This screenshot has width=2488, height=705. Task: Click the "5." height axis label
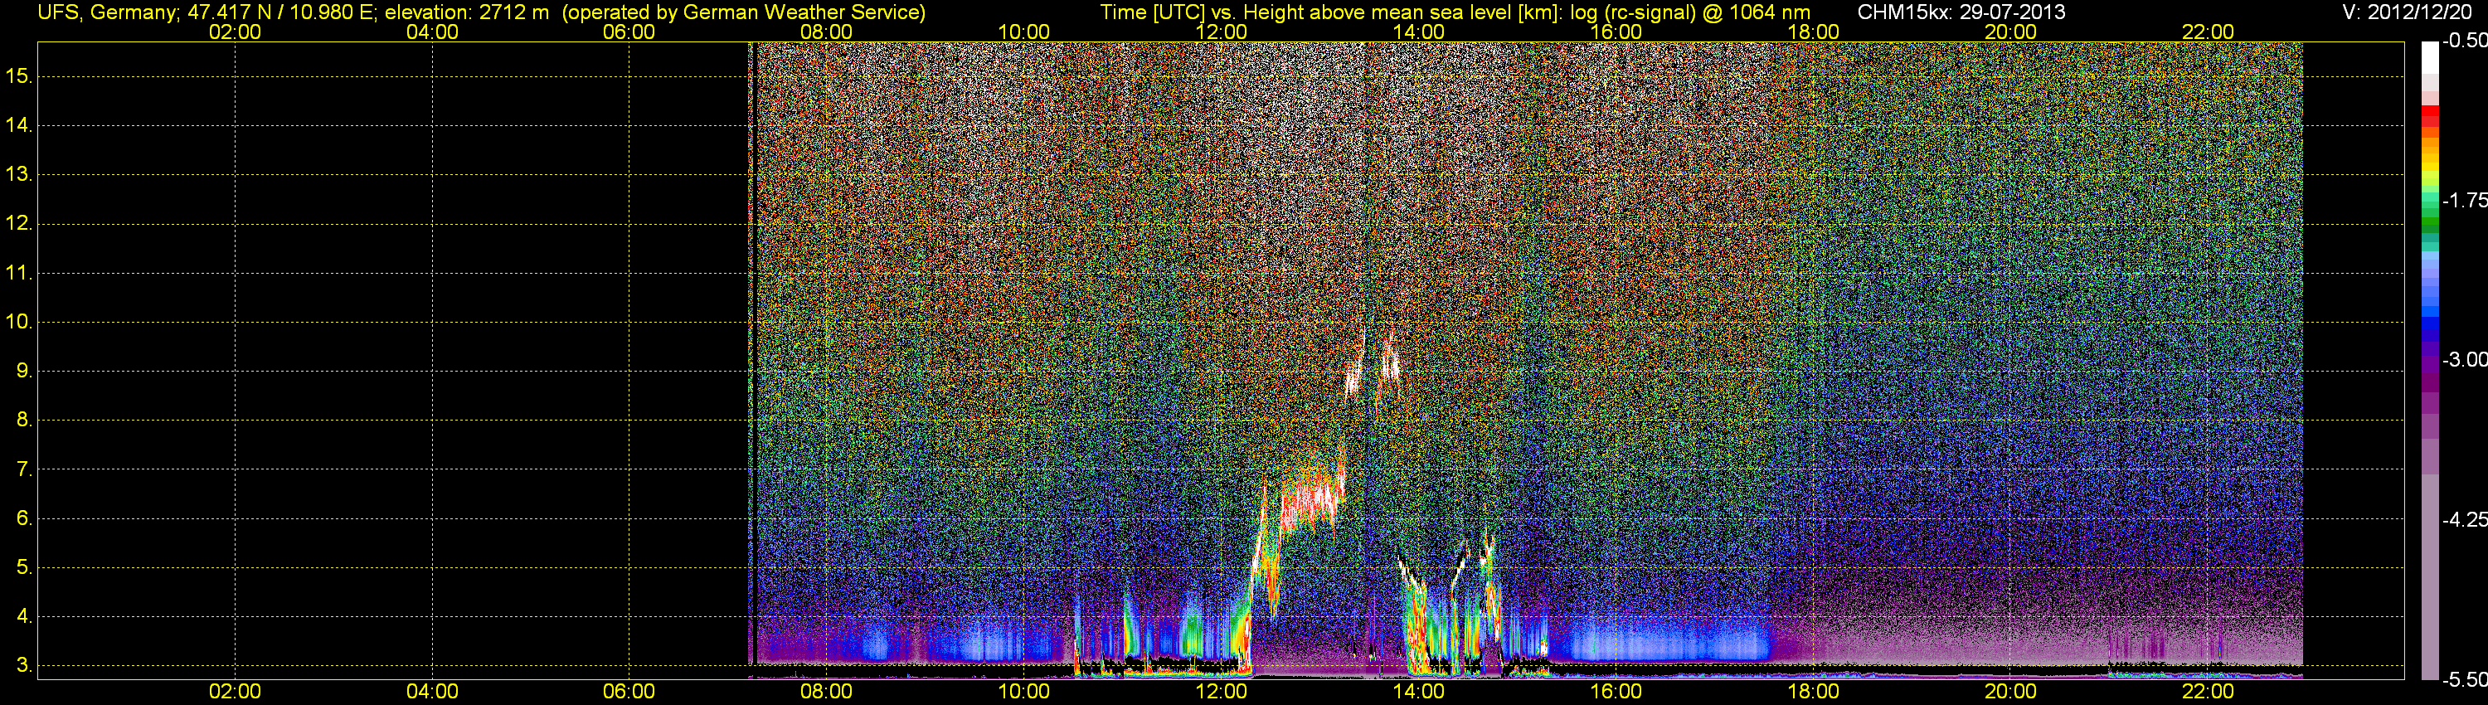[23, 568]
